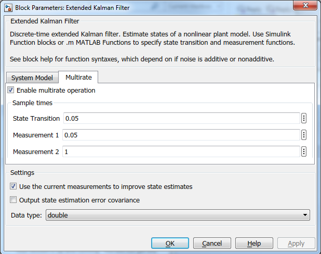This screenshot has height=254, width=321.
Task: Edit the Measurement 2 sample time field
Action: 182,151
